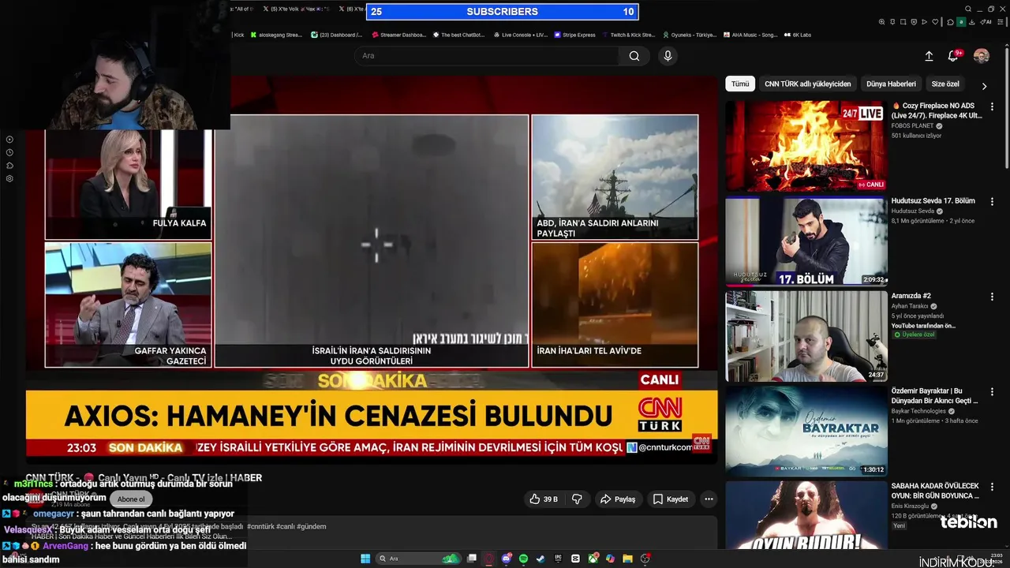
Task: Open the Stripe Express bookmark
Action: pos(574,35)
